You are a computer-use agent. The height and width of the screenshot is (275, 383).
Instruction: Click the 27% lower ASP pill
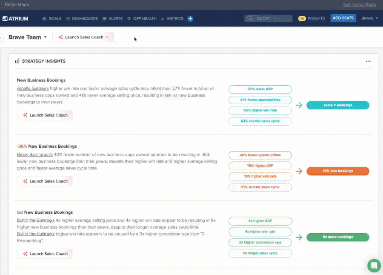pyautogui.click(x=260, y=89)
